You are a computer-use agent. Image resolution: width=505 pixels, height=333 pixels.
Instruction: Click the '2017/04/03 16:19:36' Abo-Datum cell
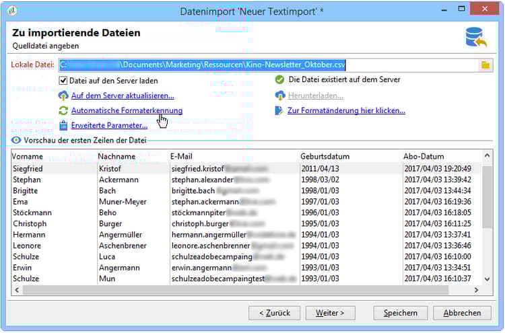pyautogui.click(x=442, y=202)
